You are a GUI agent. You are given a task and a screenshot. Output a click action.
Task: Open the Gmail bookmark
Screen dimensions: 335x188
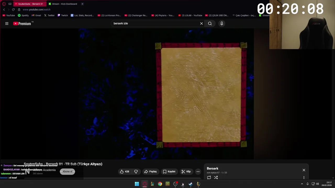36,15
